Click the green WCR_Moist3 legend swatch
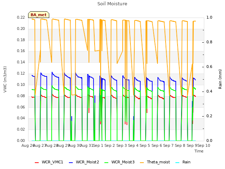The width and height of the screenshot is (225, 169). click(x=106, y=163)
